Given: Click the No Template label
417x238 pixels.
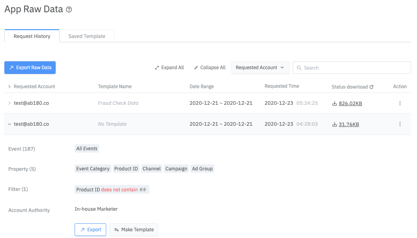Looking at the screenshot, I should pyautogui.click(x=112, y=124).
